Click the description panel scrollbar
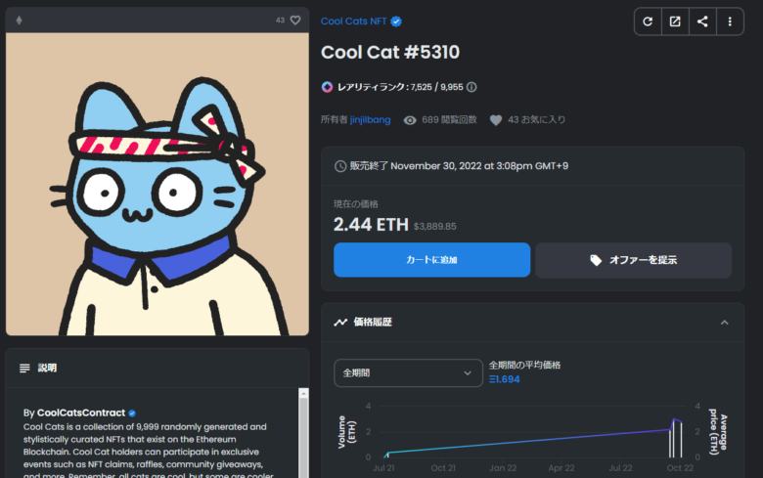This screenshot has height=478, width=763. pyautogui.click(x=303, y=433)
